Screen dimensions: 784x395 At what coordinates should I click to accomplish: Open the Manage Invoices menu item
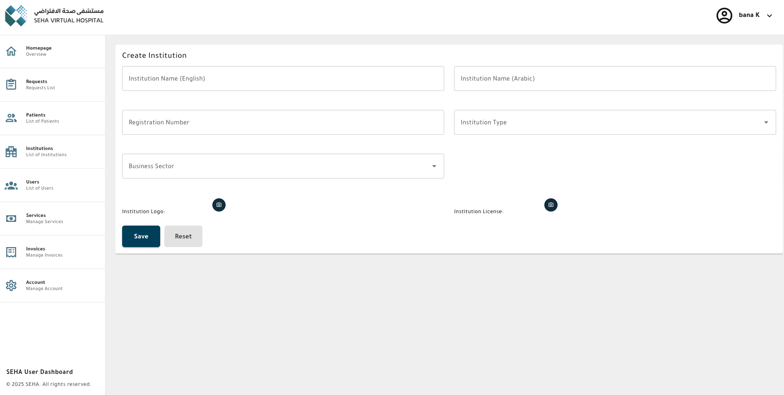tap(44, 252)
